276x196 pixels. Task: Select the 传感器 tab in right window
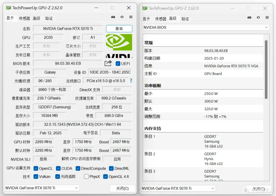tap(160, 19)
